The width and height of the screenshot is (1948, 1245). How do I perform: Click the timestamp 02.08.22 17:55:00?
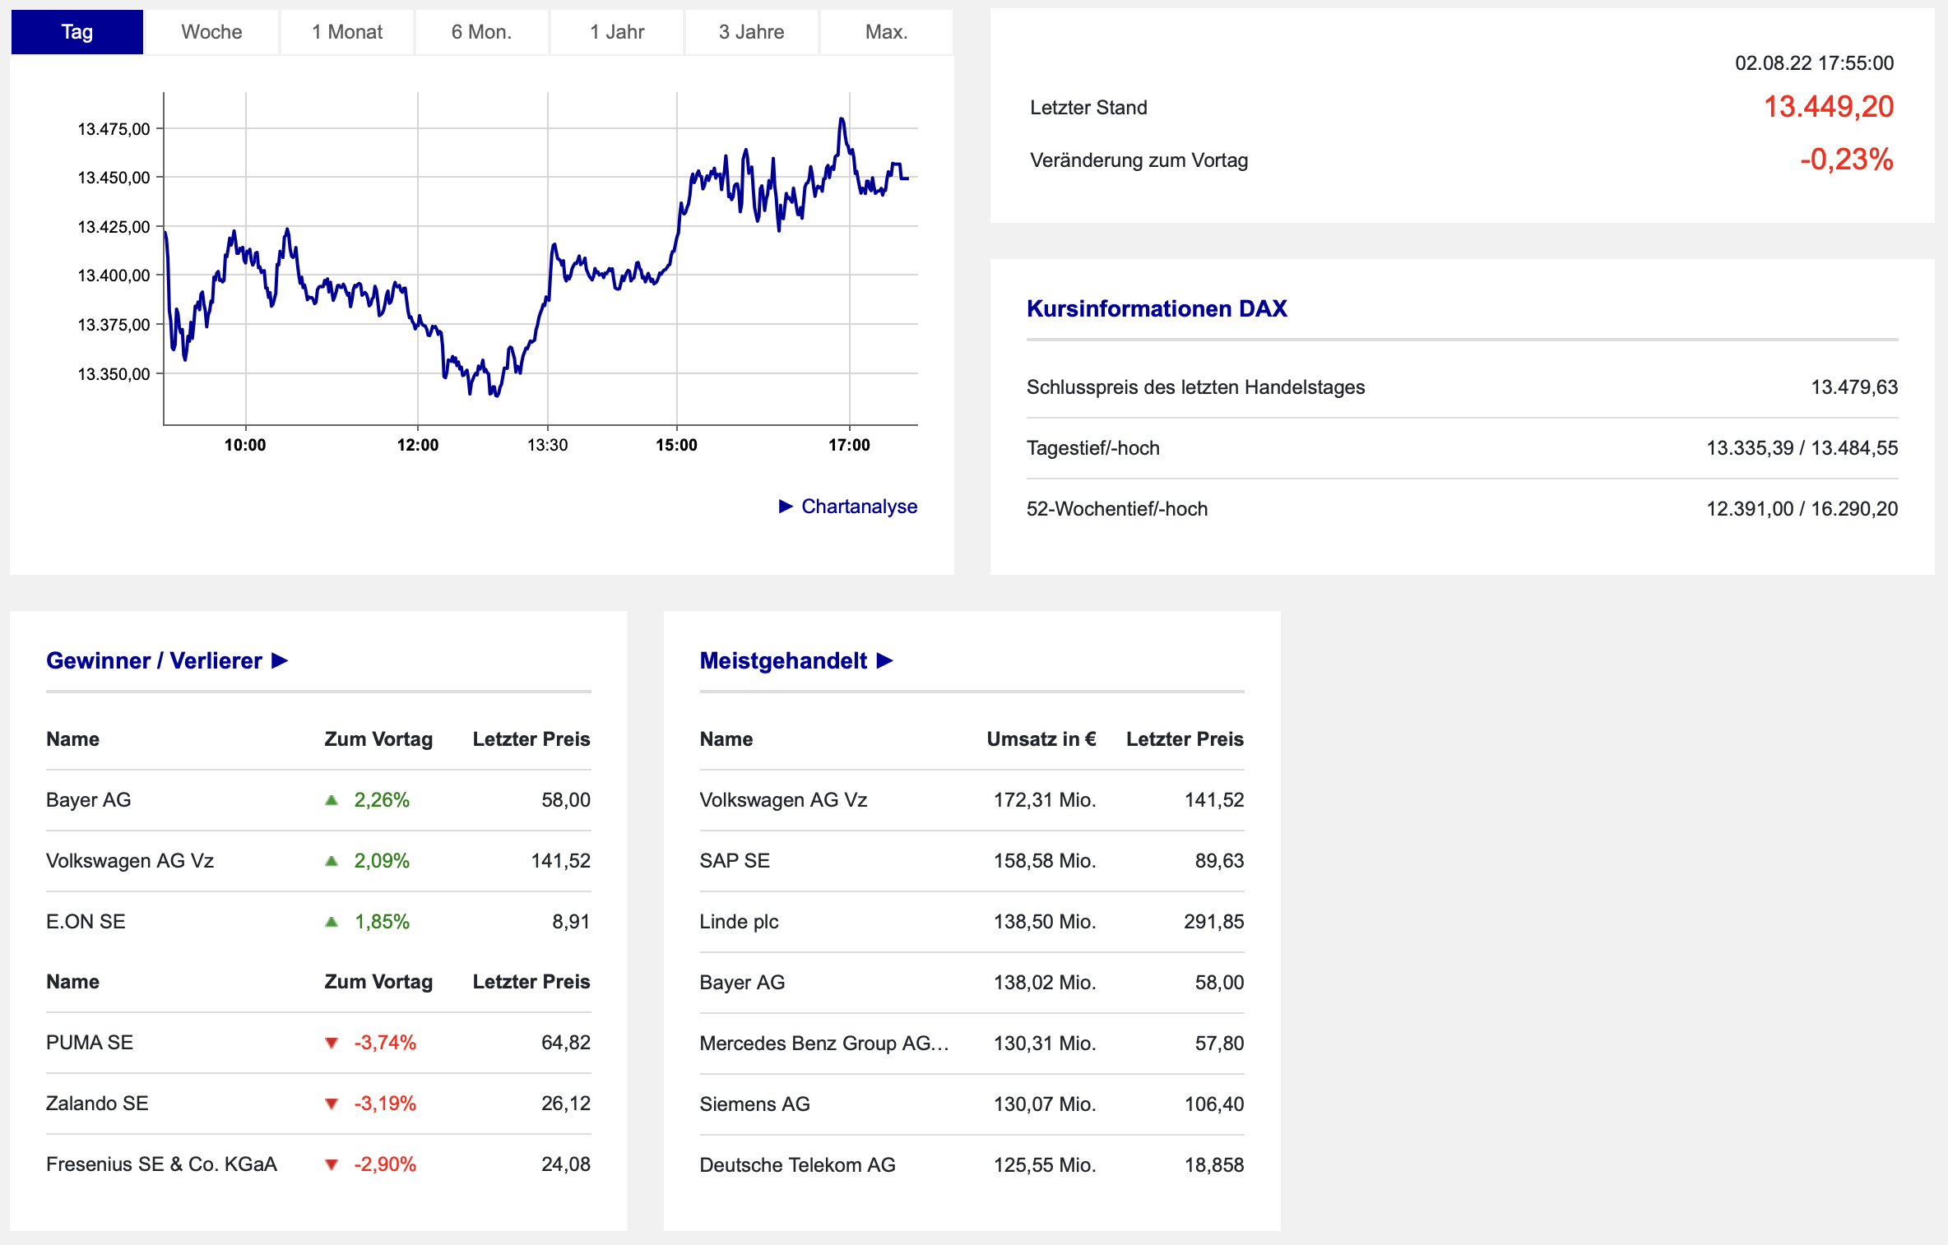(x=1815, y=63)
